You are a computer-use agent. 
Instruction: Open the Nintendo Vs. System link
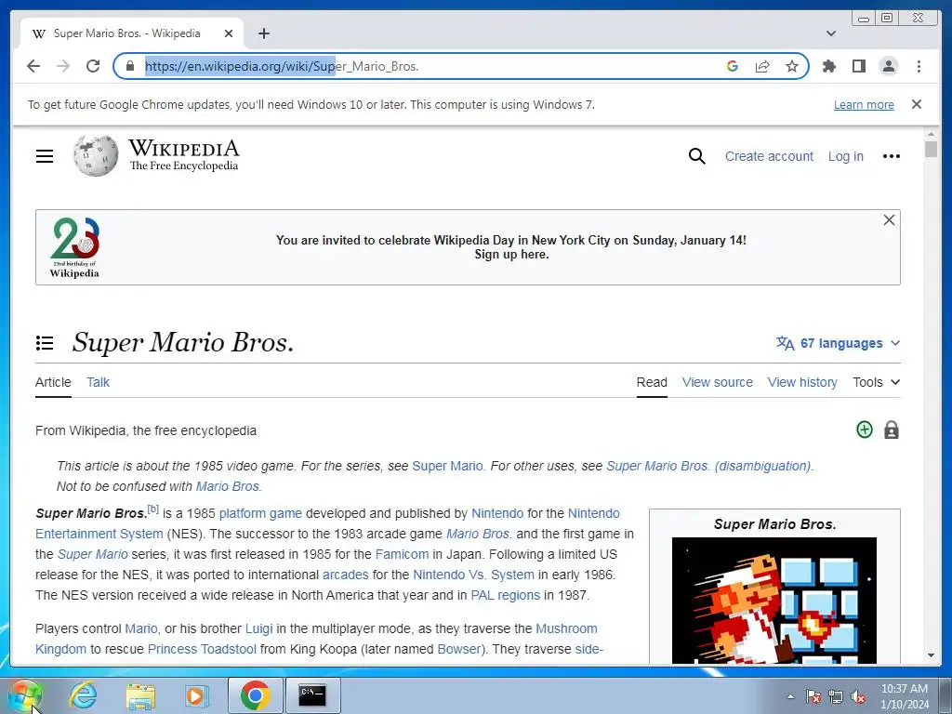tap(473, 575)
